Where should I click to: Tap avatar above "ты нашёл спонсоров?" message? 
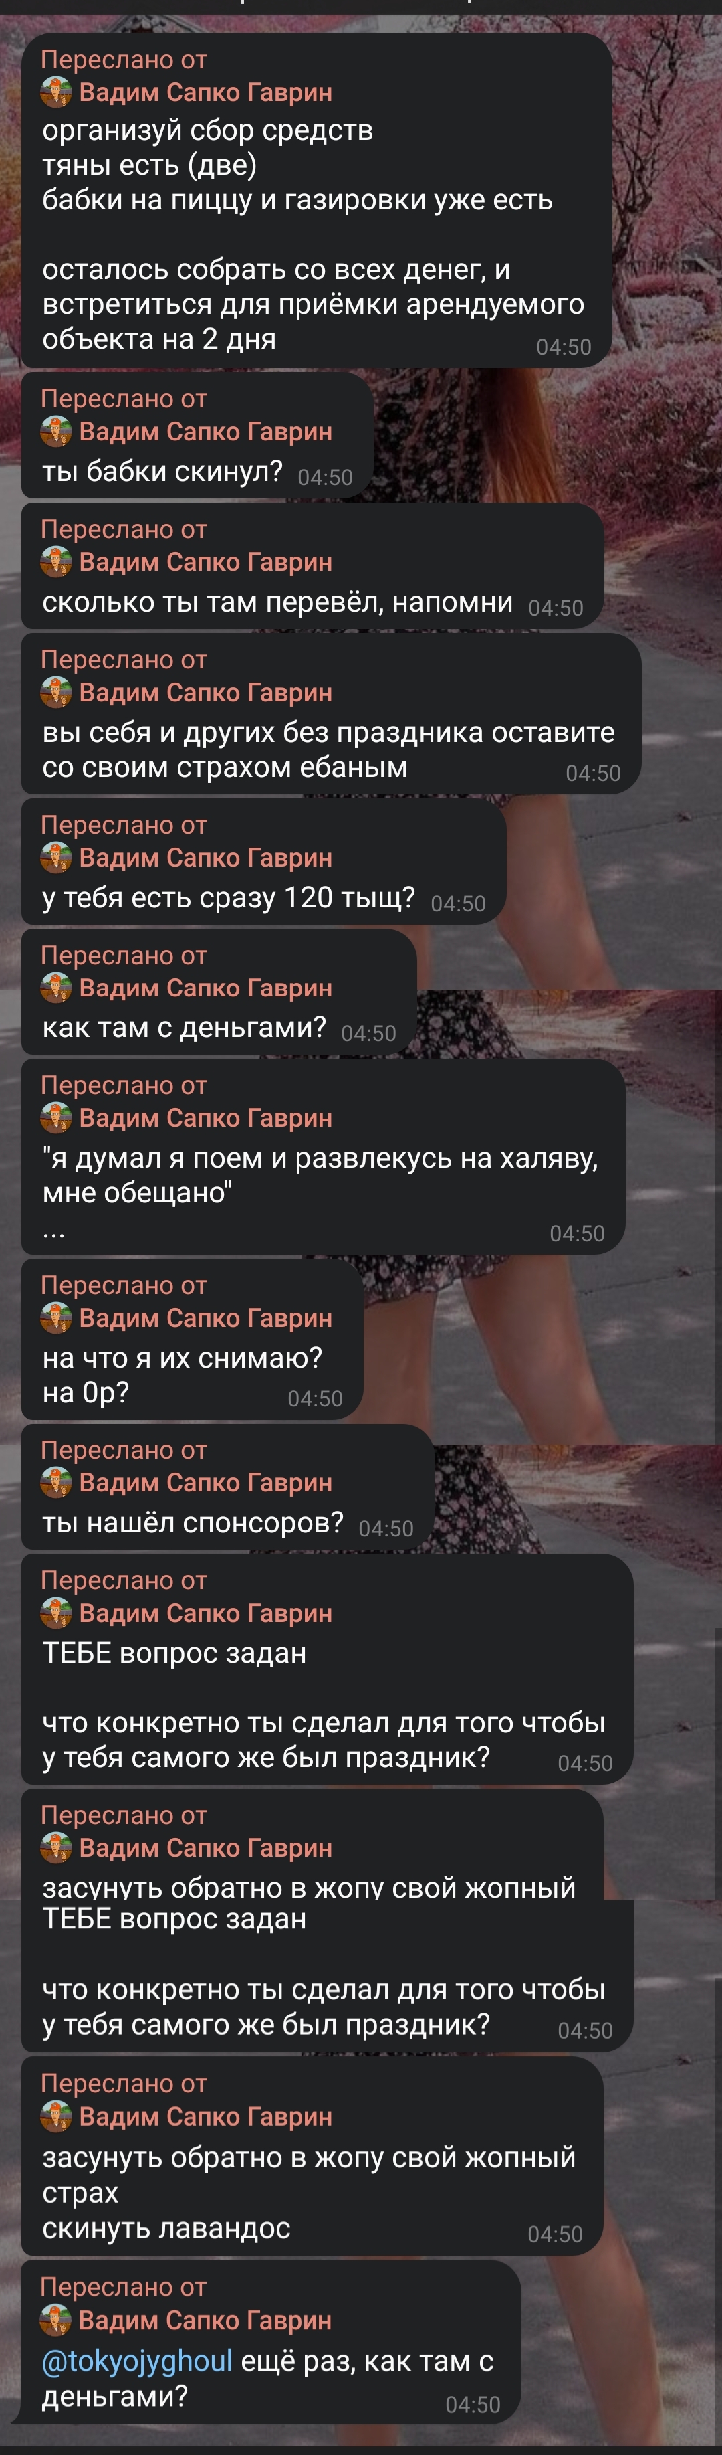[56, 1483]
